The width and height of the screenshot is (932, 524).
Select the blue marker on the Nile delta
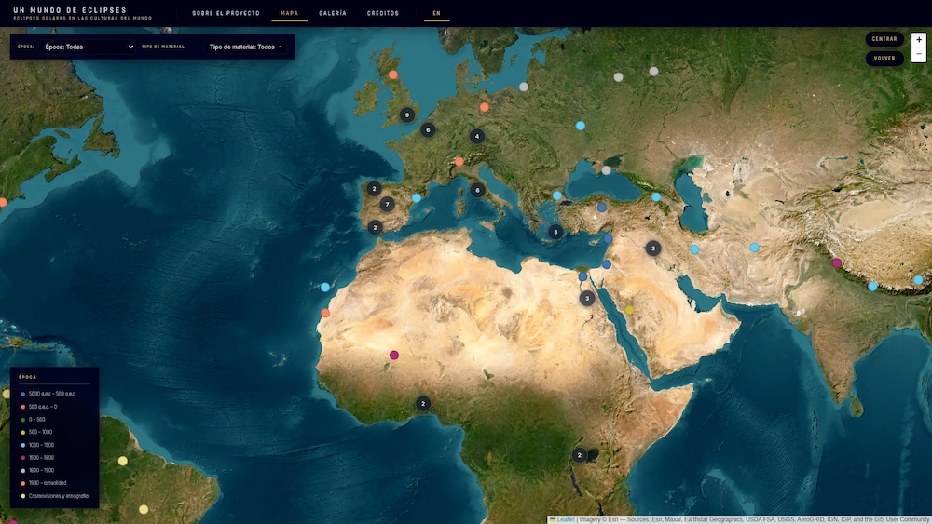583,276
